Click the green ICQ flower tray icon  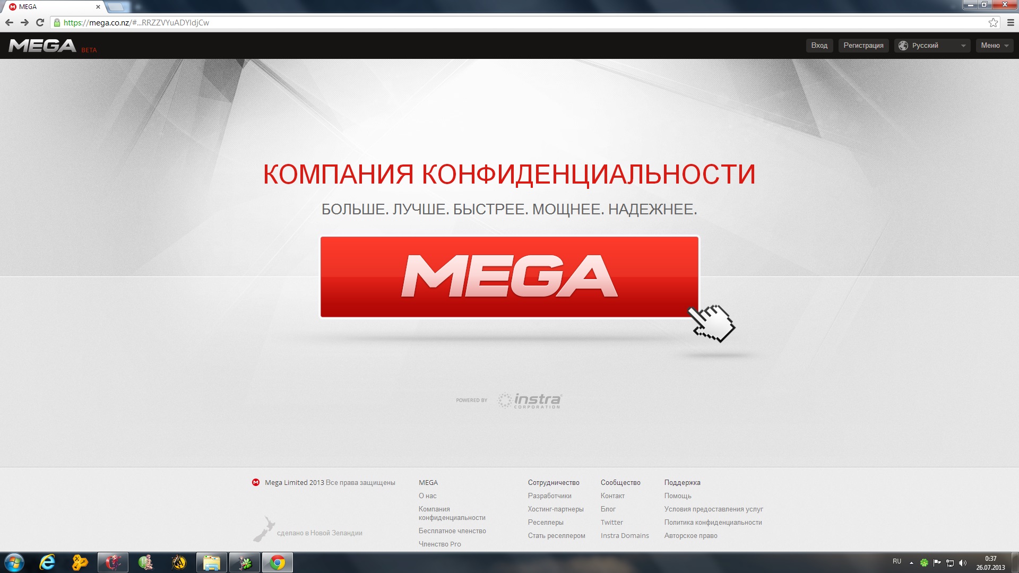[924, 563]
